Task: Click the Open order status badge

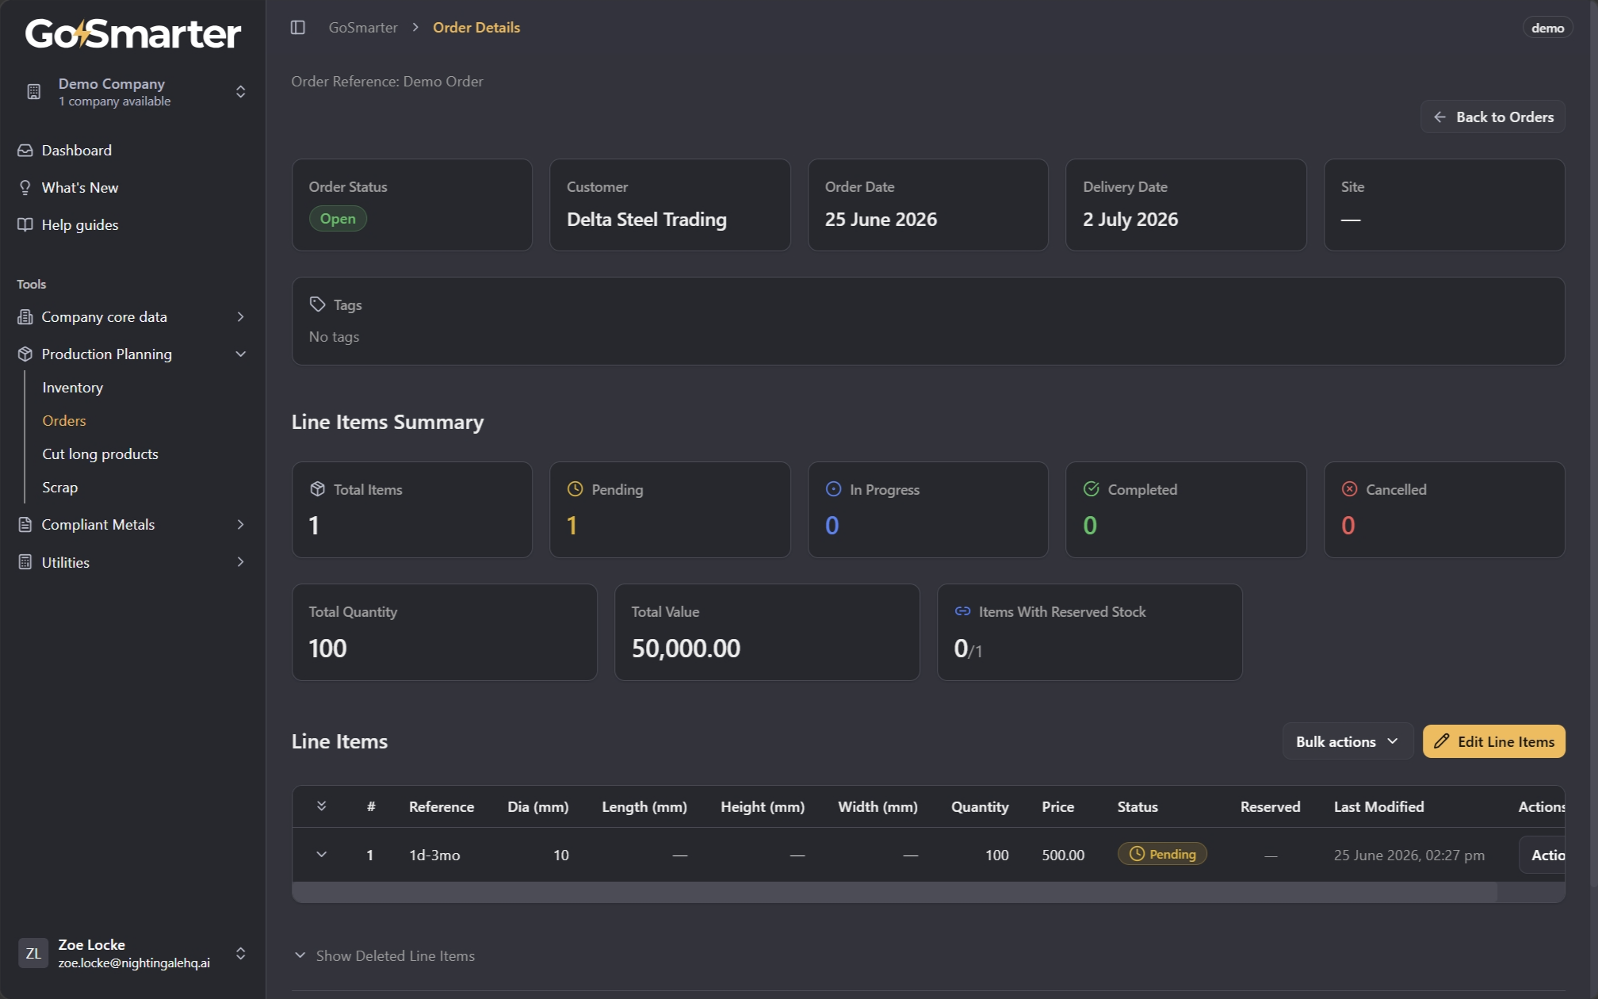Action: pos(338,219)
